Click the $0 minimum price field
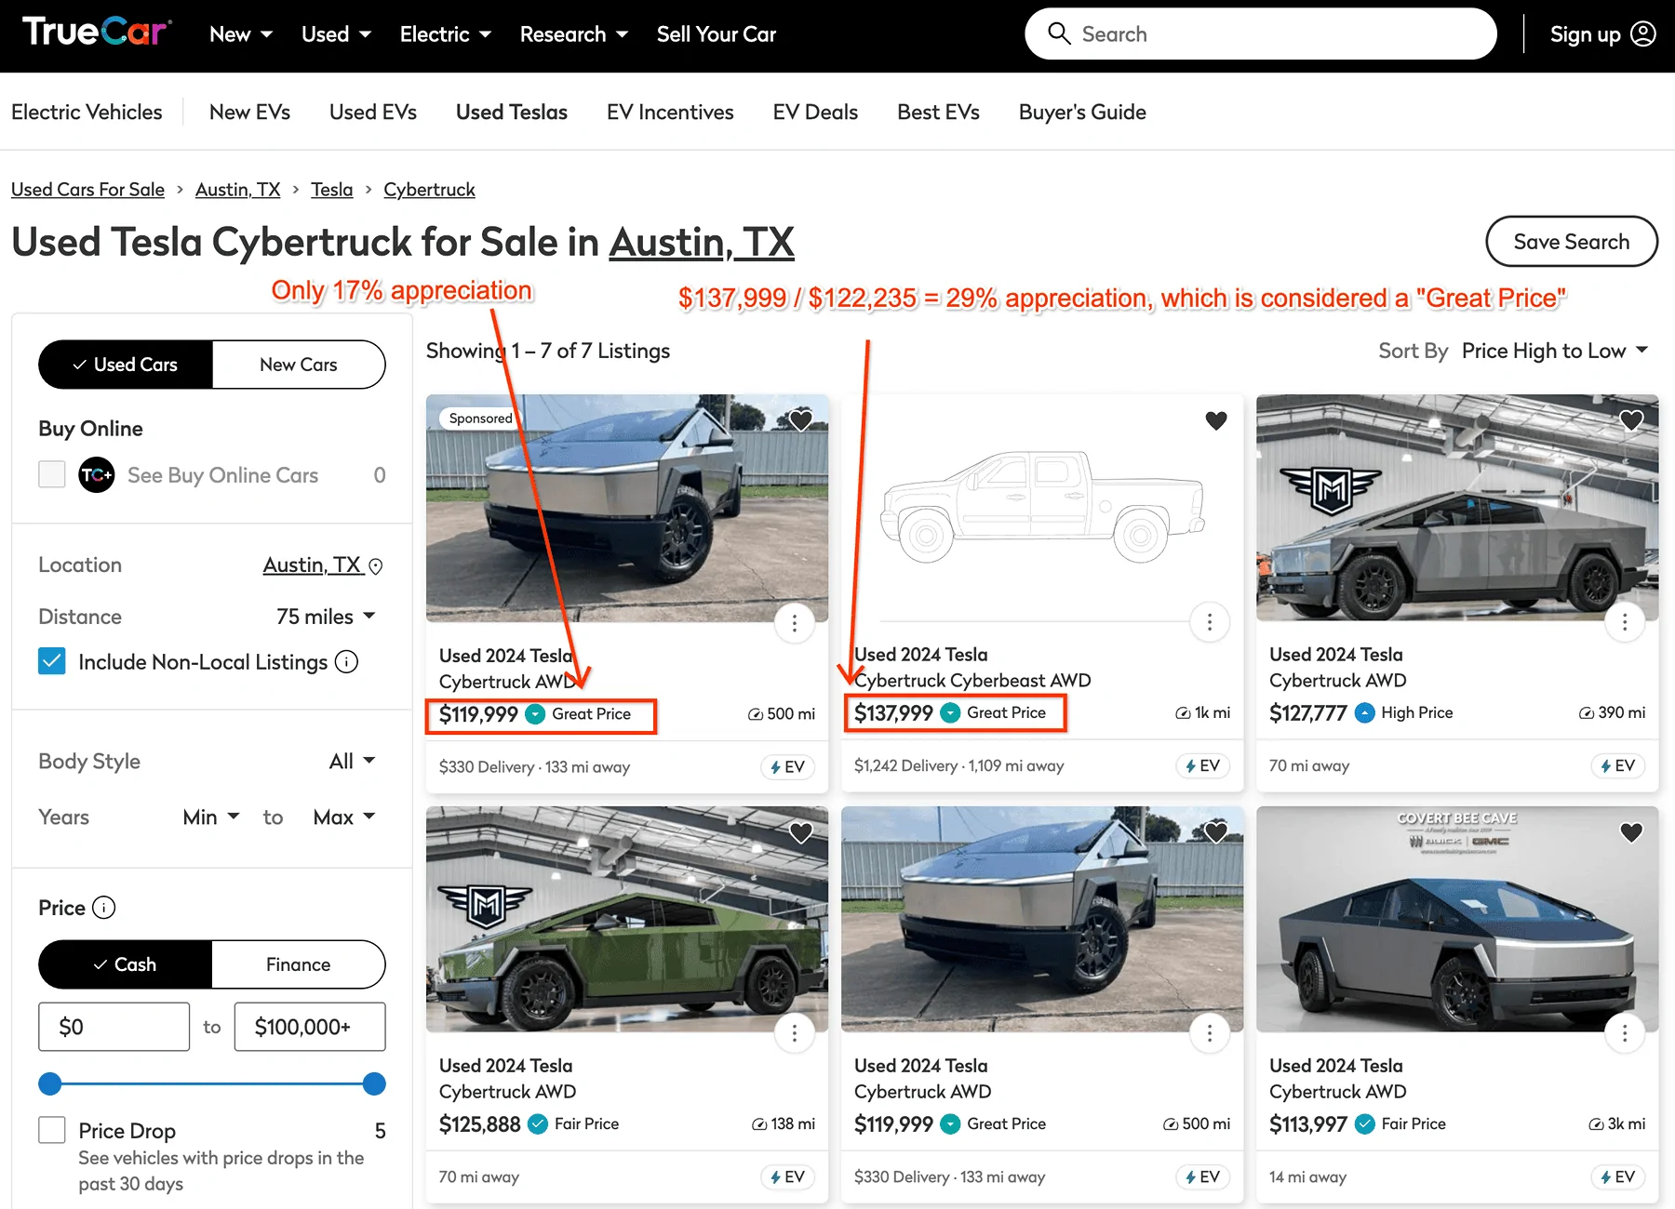This screenshot has height=1209, width=1675. click(114, 1027)
